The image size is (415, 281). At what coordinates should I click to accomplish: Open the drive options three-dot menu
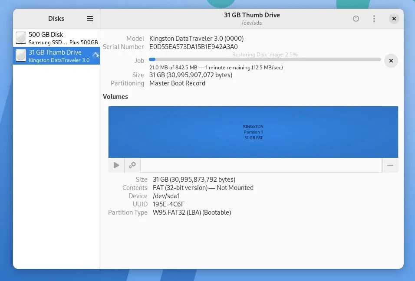(374, 19)
